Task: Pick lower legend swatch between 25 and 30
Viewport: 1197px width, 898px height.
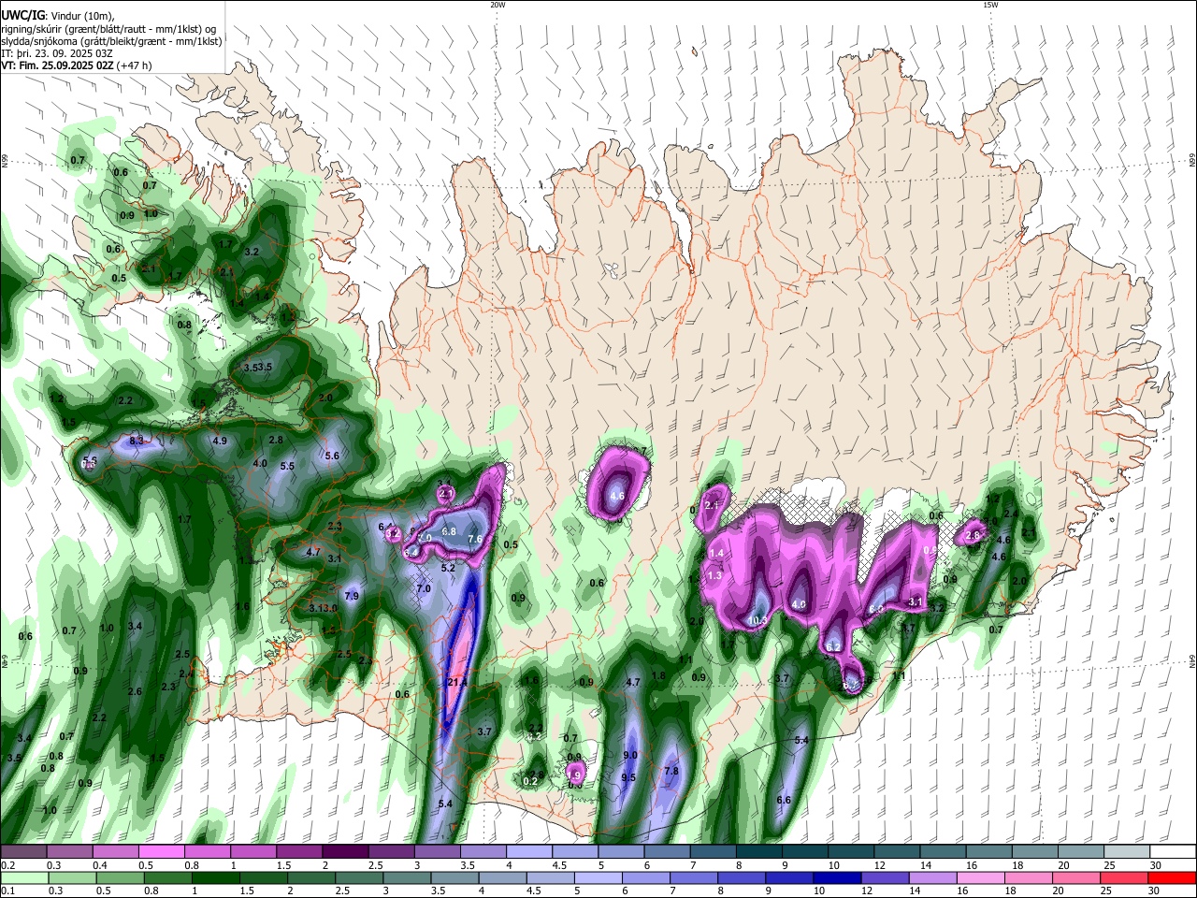Action: pyautogui.click(x=1122, y=877)
